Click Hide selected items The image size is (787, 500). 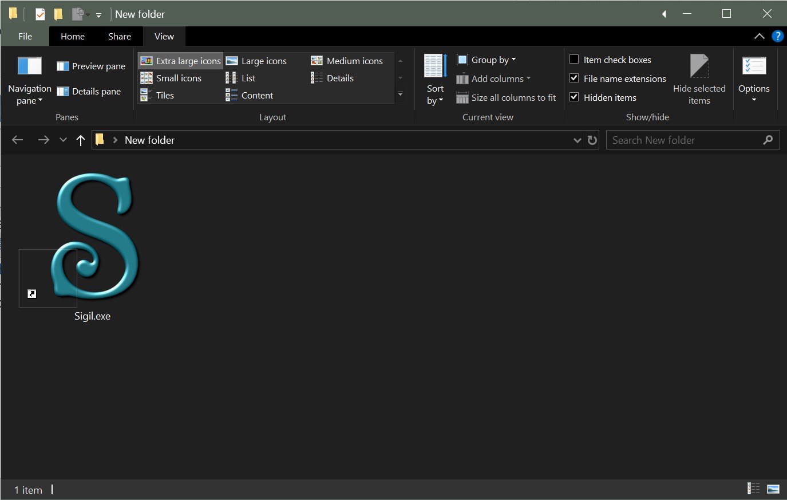click(x=699, y=80)
